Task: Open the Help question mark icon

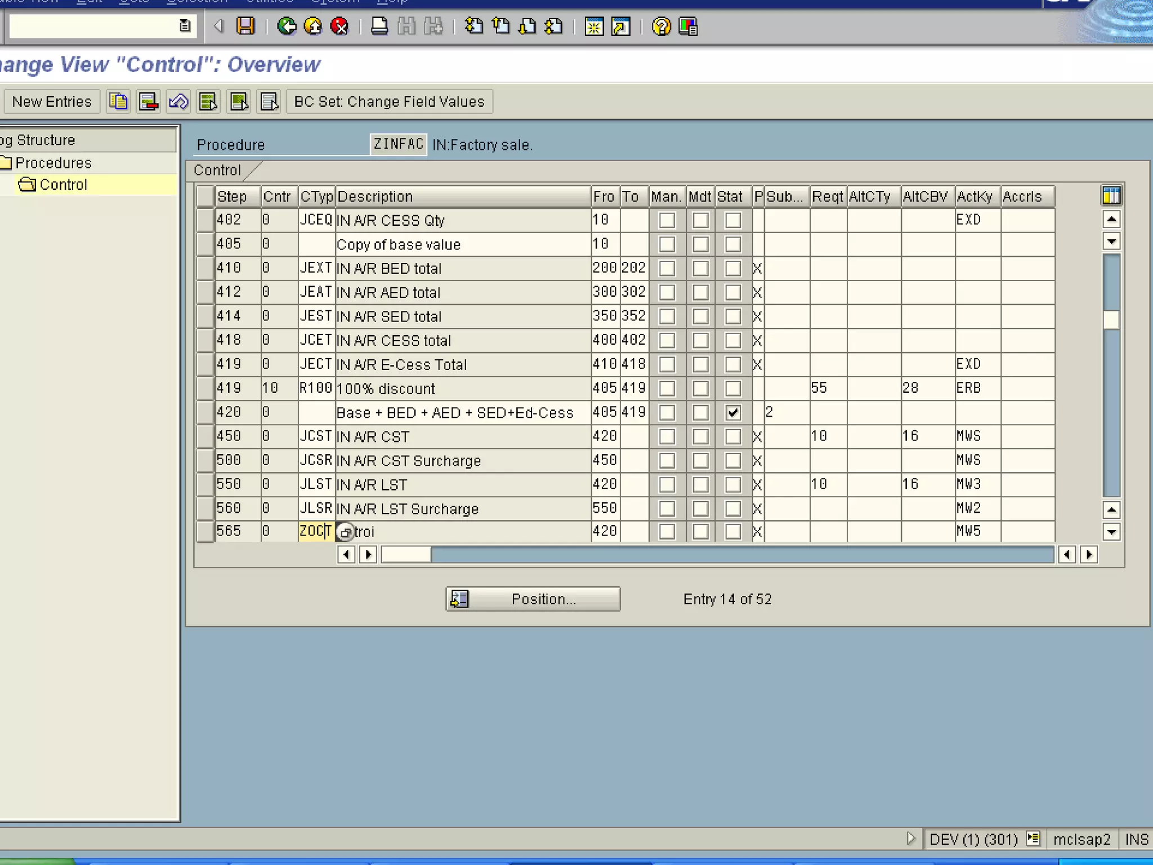Action: (x=661, y=26)
